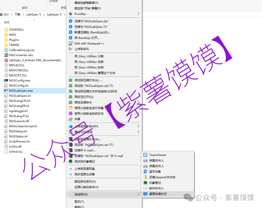Click 邮件收件人 in the Send-to submenu
Screen dimensions: 262x208
tap(156, 188)
